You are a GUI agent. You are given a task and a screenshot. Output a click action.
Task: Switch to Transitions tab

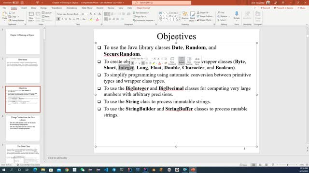click(x=56, y=8)
